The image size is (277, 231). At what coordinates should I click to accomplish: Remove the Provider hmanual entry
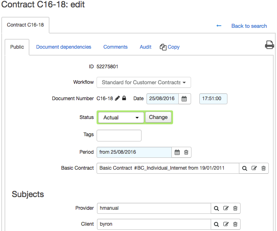pyautogui.click(x=235, y=209)
